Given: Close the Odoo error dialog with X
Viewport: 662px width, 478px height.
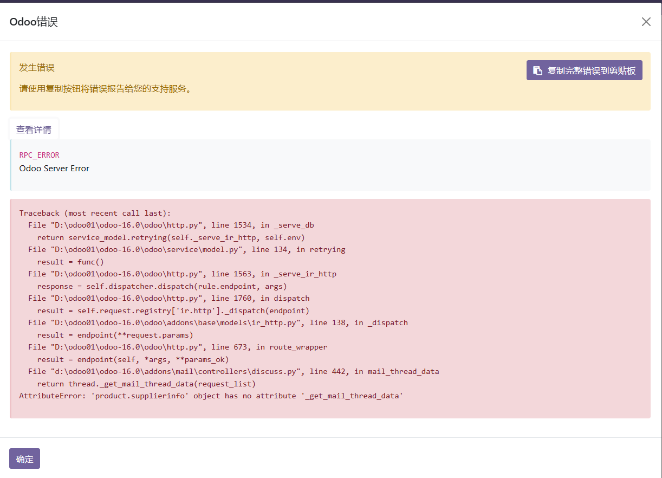Looking at the screenshot, I should (x=646, y=22).
